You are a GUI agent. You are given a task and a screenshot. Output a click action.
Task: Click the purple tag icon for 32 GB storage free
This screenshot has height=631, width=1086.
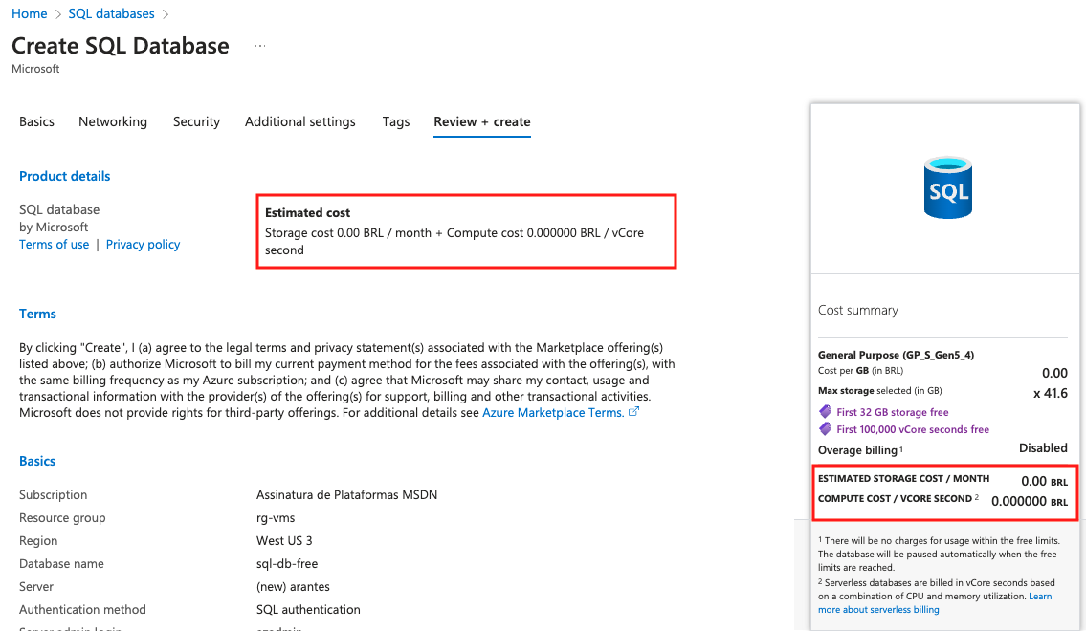pyautogui.click(x=825, y=412)
